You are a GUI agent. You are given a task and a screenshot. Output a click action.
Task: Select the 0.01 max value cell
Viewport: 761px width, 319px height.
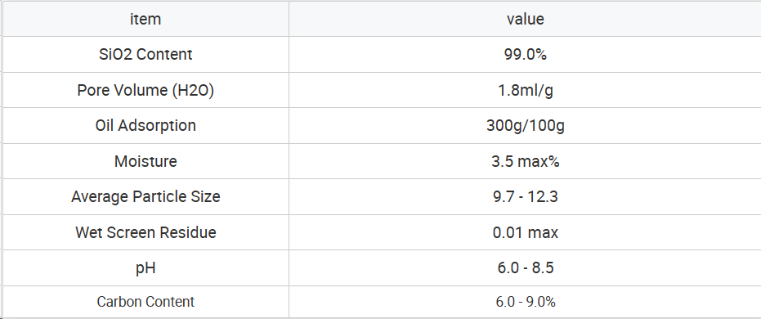(525, 232)
